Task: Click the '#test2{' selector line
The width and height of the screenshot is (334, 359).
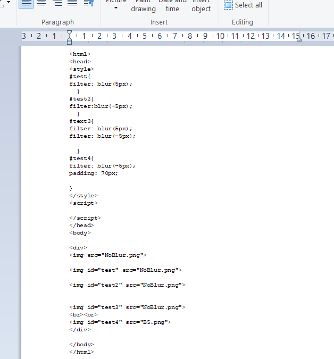Action: (x=81, y=99)
